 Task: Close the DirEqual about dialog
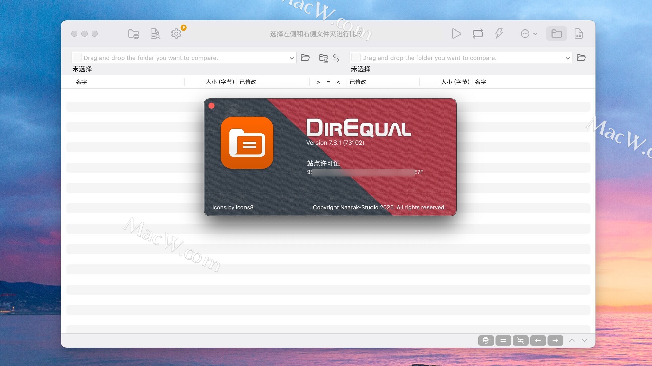211,106
